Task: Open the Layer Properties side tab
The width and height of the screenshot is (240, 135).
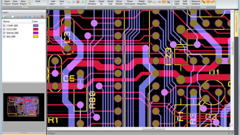Action: click(x=237, y=23)
